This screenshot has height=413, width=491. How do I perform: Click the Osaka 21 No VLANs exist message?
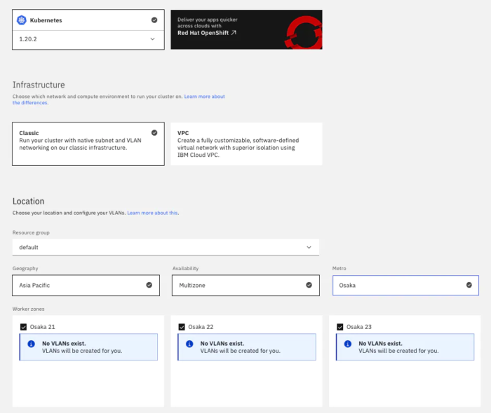coord(88,347)
